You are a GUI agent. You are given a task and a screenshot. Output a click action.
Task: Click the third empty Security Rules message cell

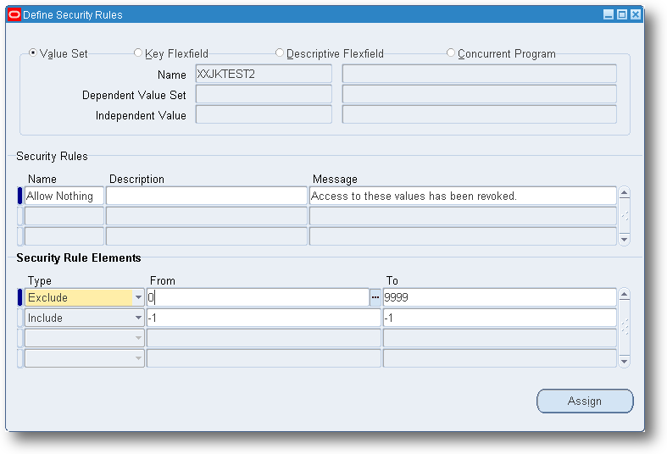(x=463, y=236)
